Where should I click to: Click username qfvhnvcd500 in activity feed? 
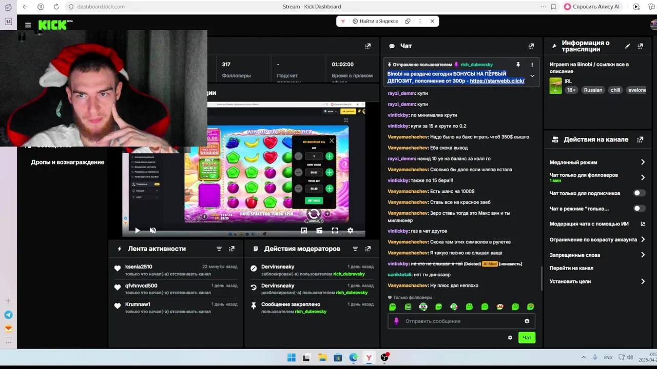pos(141,286)
